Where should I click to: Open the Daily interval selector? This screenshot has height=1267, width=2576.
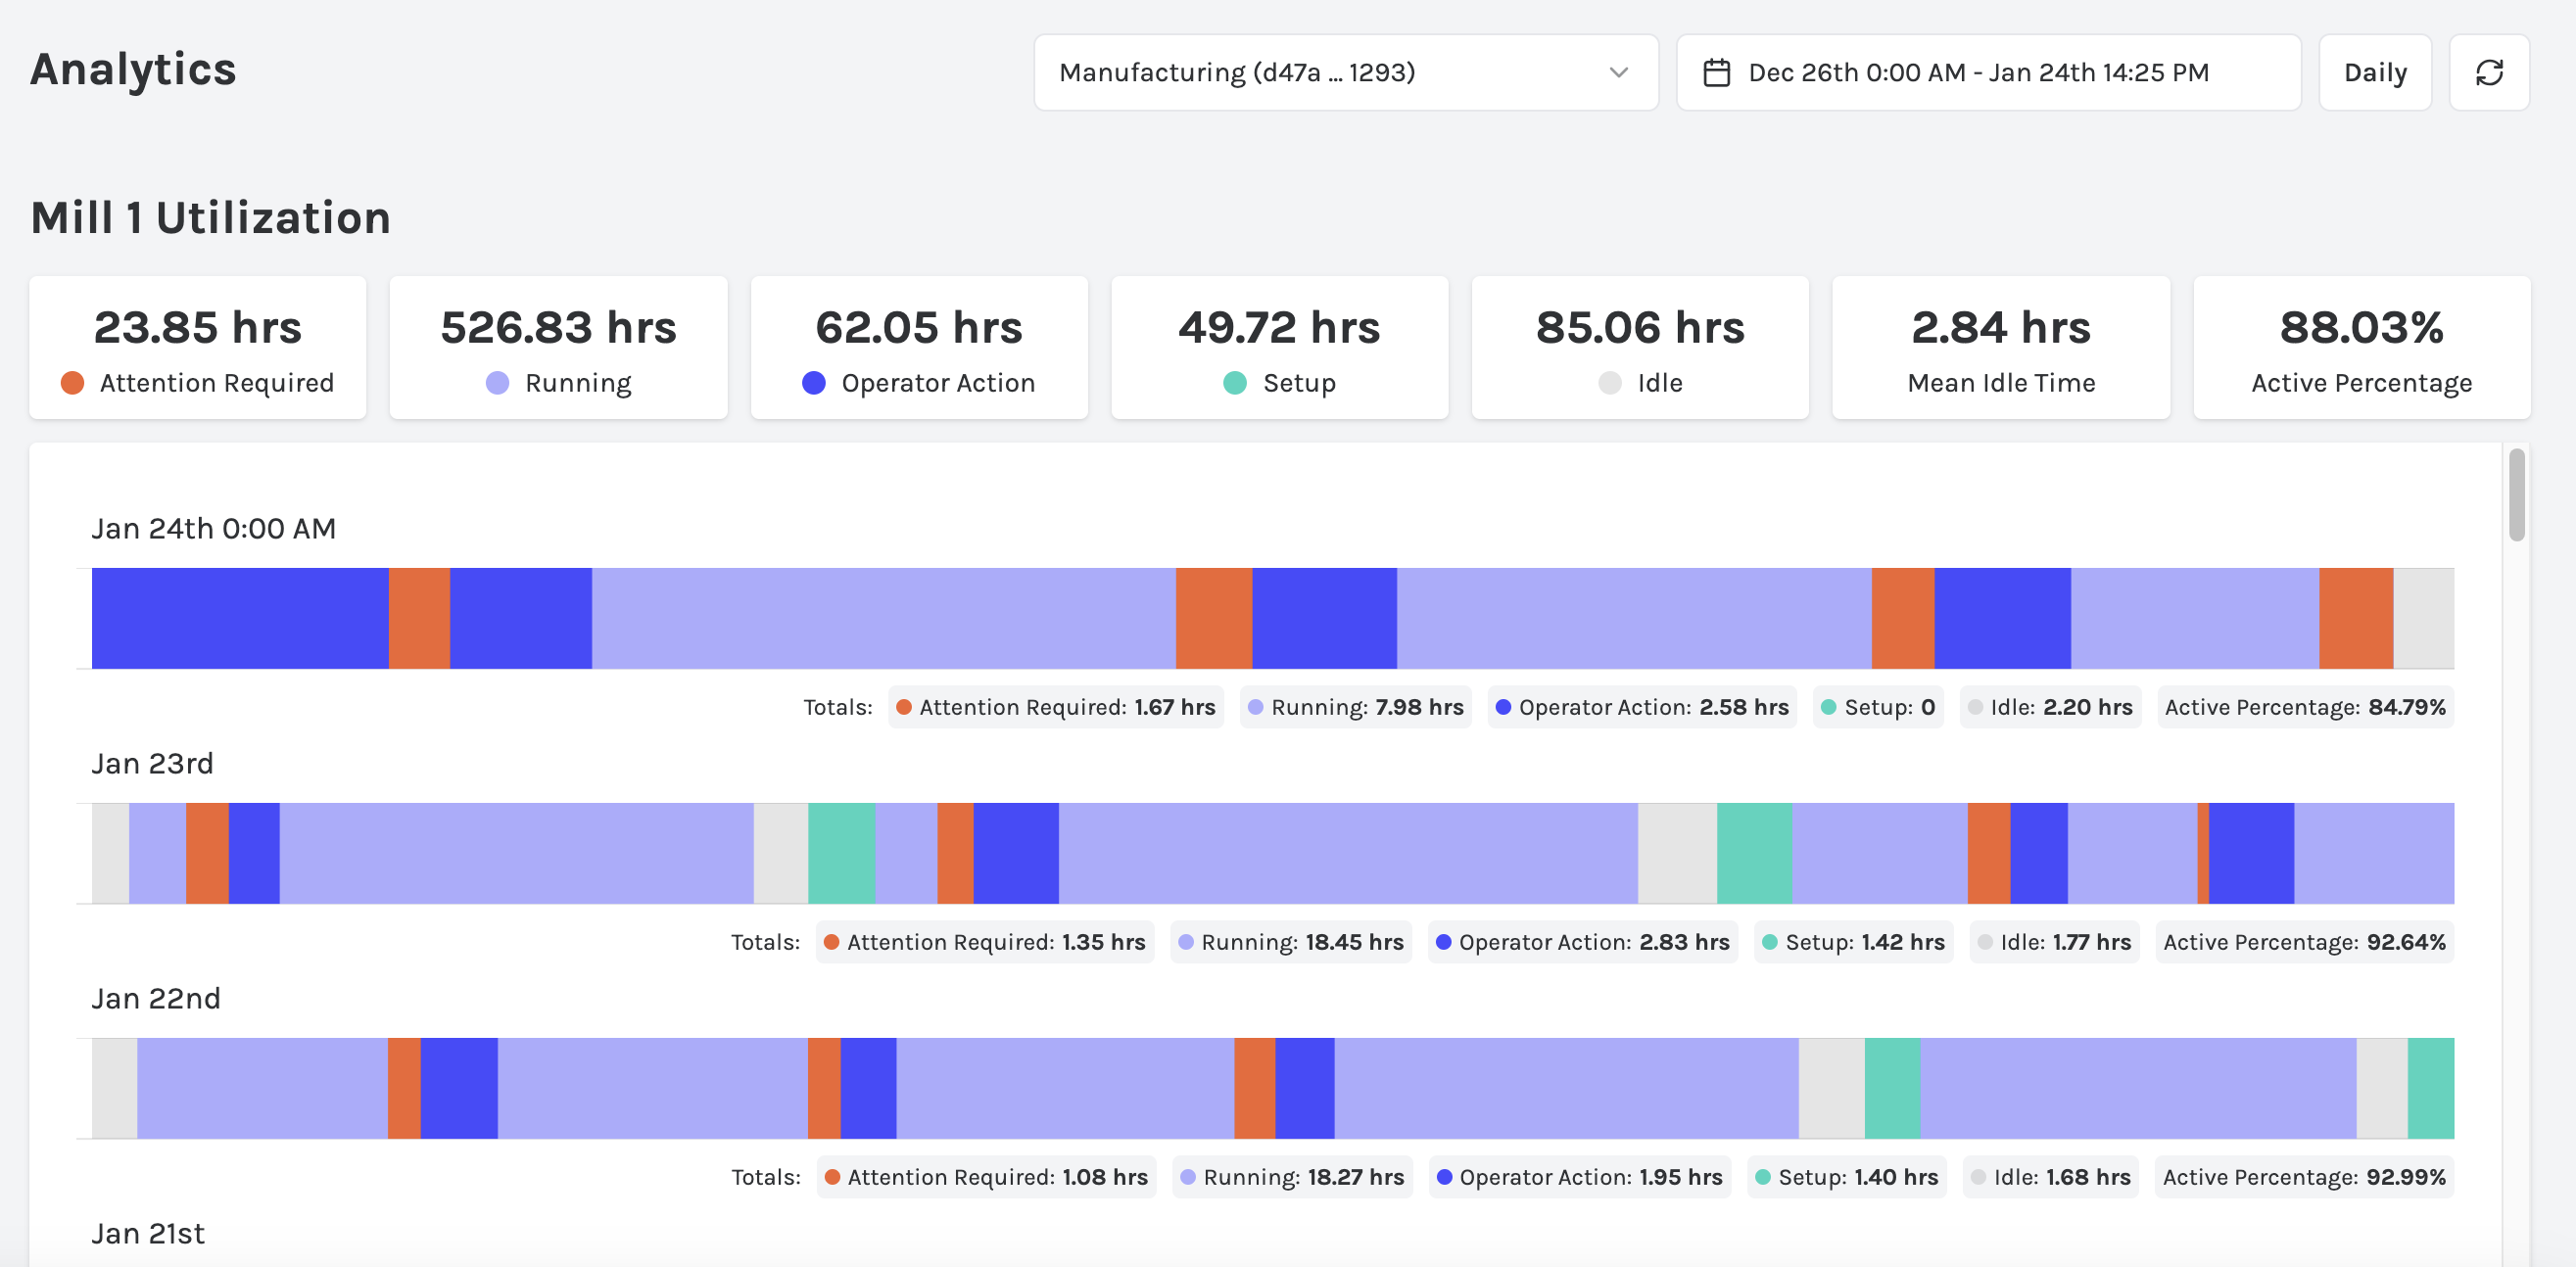[x=2374, y=73]
